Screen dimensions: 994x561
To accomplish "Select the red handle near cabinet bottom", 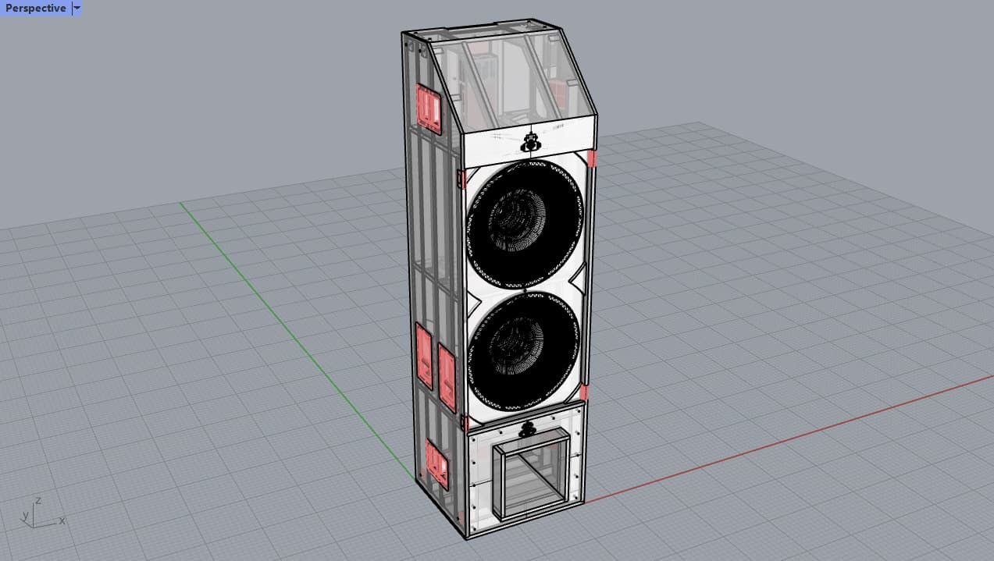I will [435, 460].
